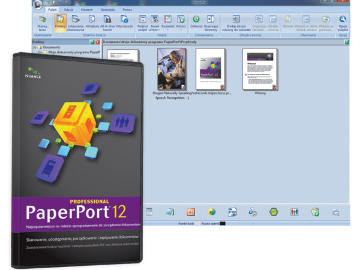The height and width of the screenshot is (270, 360).
Task: Click the FTP icon in Send To bar
Action: coord(232,212)
